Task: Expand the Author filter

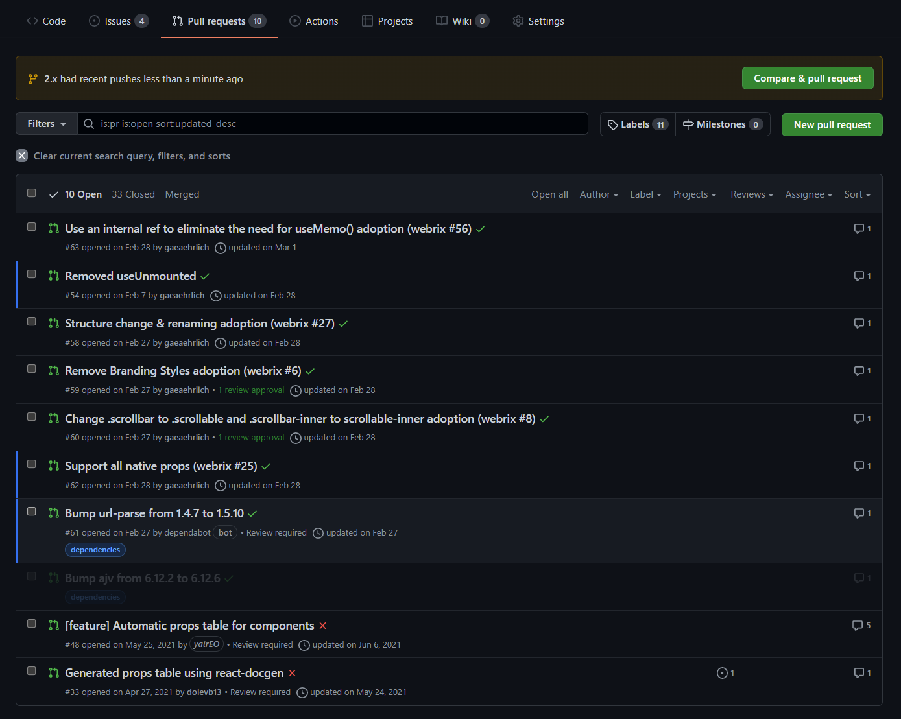Action: click(x=598, y=194)
